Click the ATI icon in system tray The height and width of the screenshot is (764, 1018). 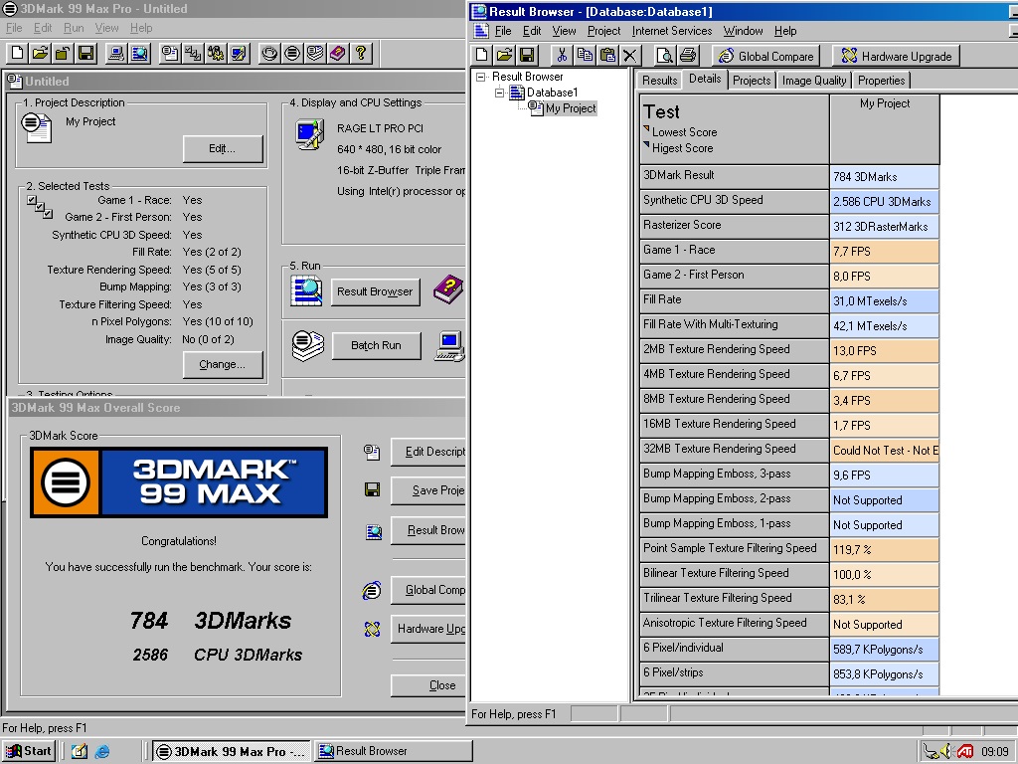965,752
